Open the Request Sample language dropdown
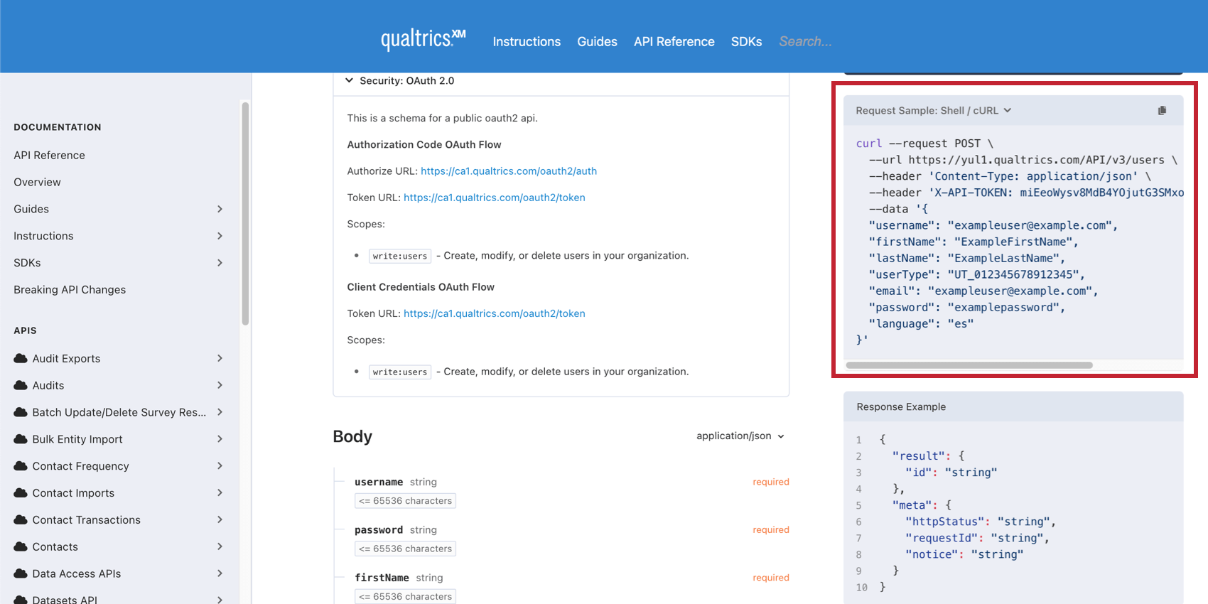 click(x=933, y=110)
